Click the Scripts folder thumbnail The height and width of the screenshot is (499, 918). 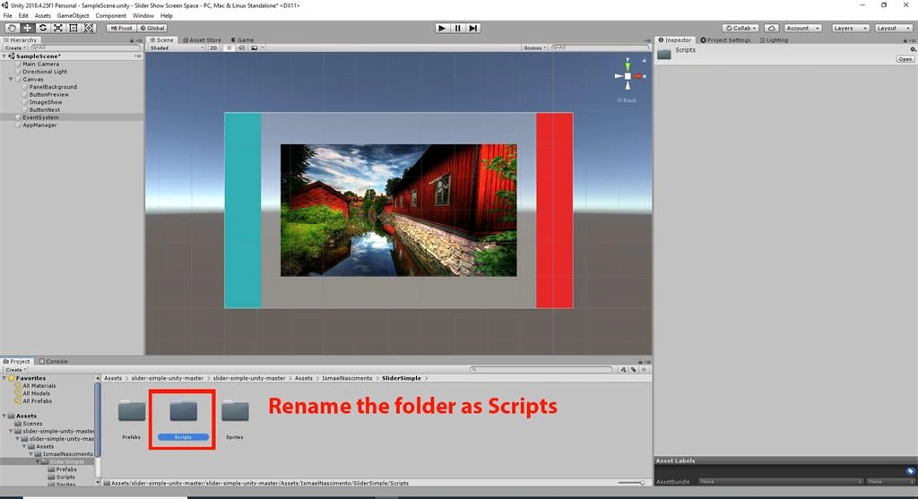[x=183, y=411]
